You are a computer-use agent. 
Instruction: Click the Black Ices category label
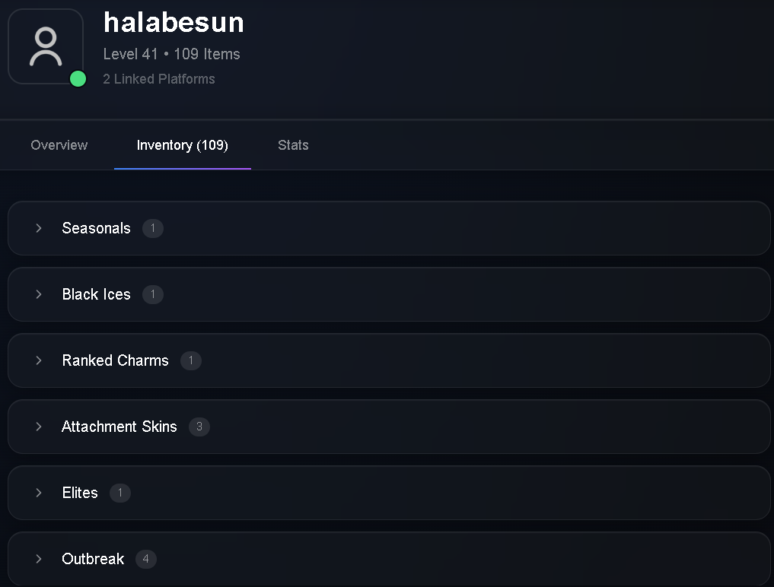click(x=96, y=294)
